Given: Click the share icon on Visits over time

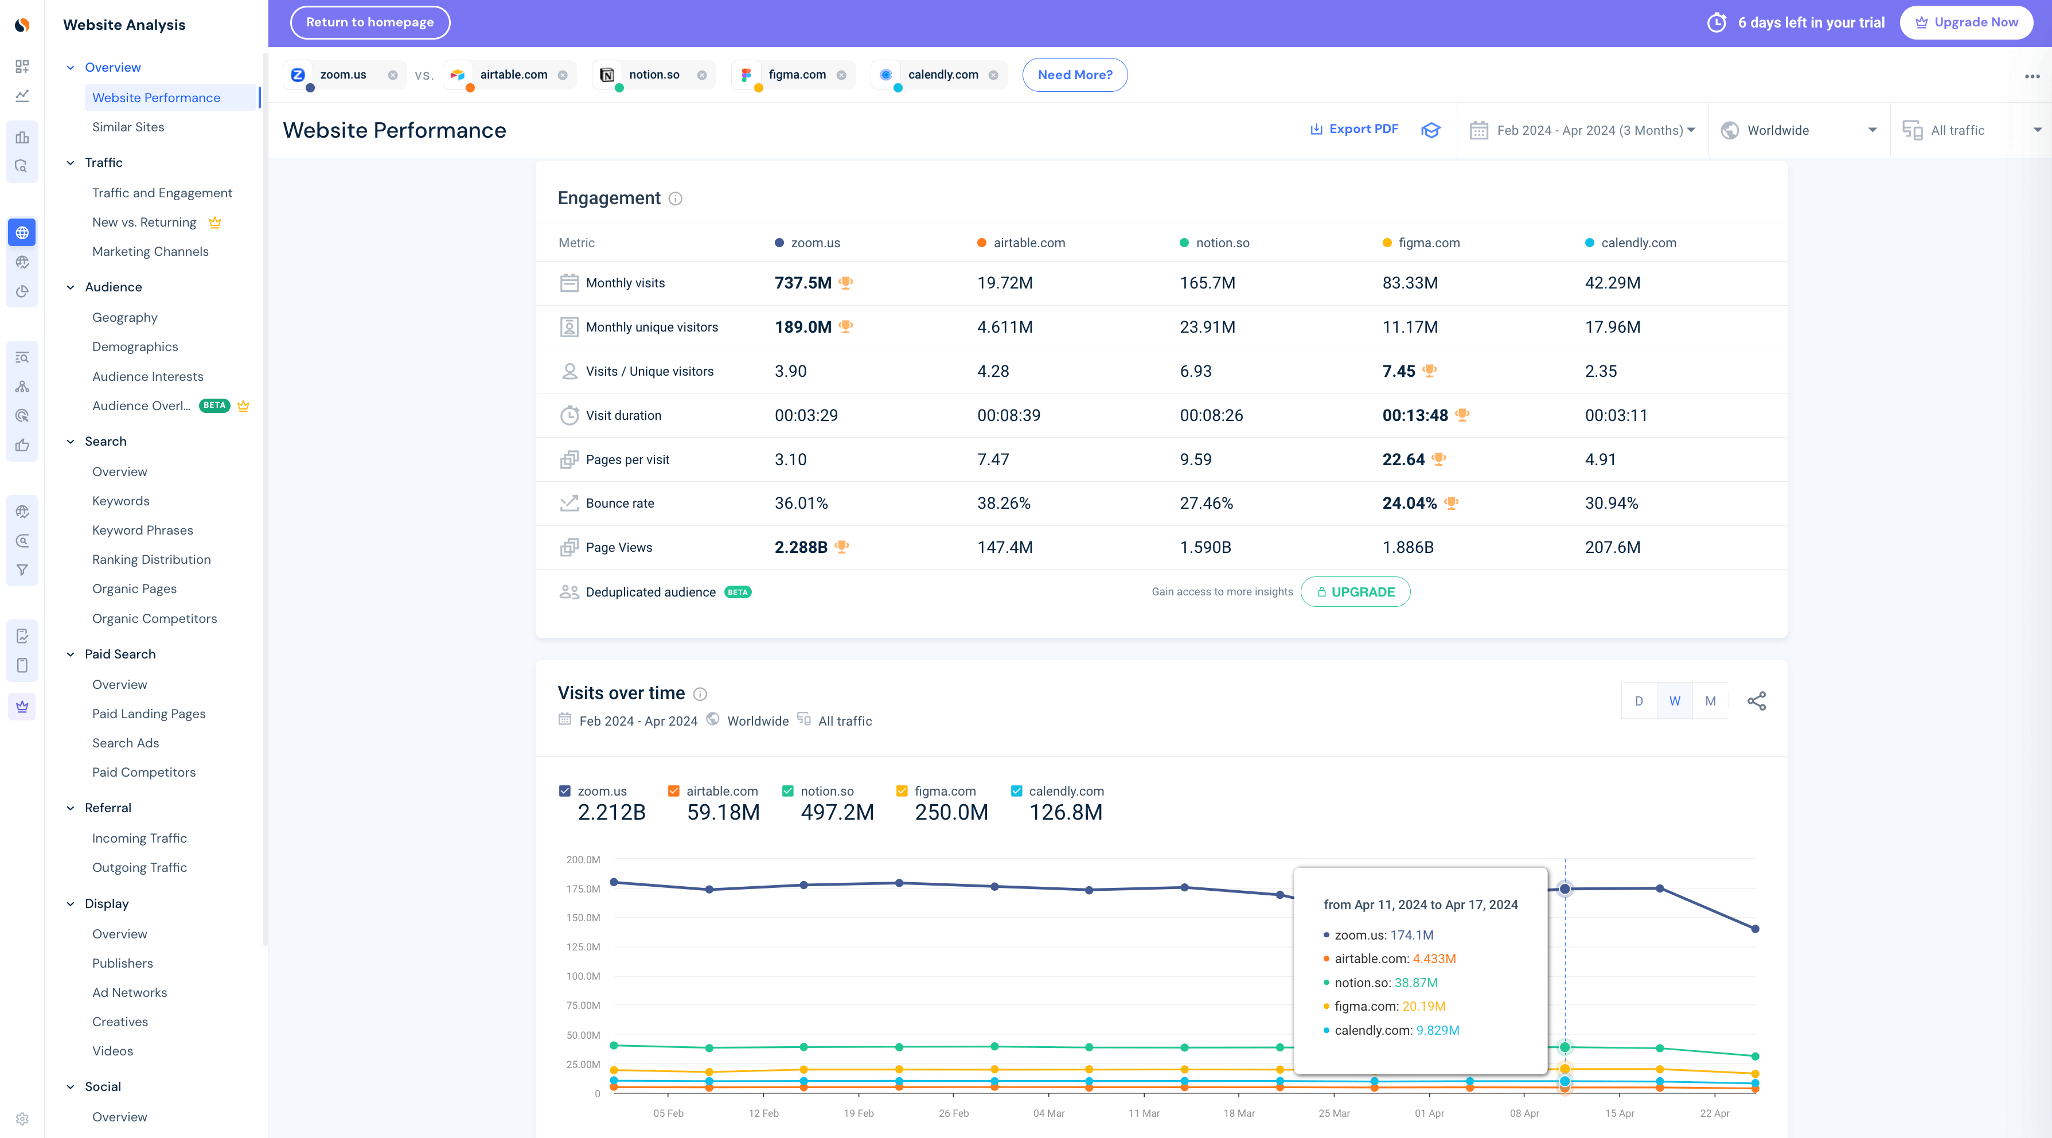Looking at the screenshot, I should [1757, 701].
